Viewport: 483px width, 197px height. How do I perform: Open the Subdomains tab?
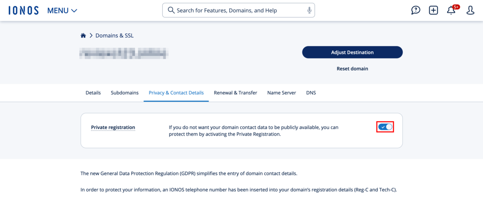point(125,93)
